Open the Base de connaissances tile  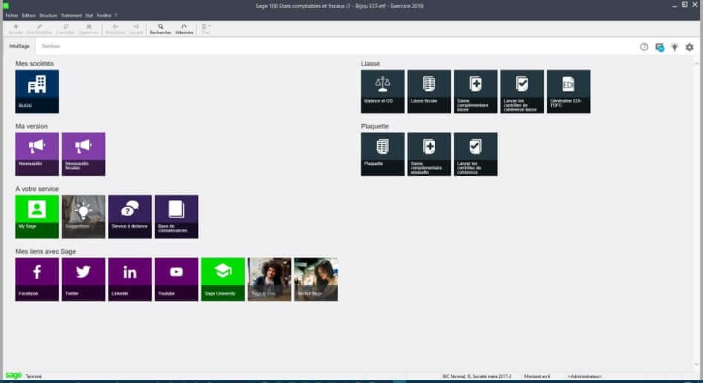[x=176, y=217]
